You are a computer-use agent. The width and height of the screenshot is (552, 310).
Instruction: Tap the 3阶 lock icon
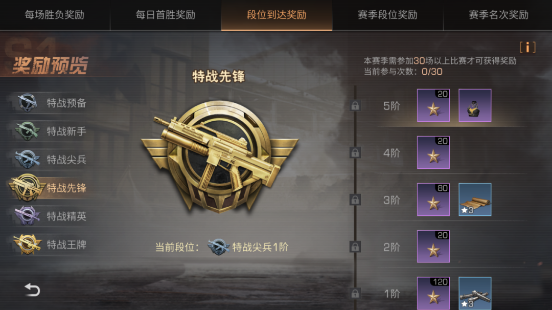tap(355, 200)
